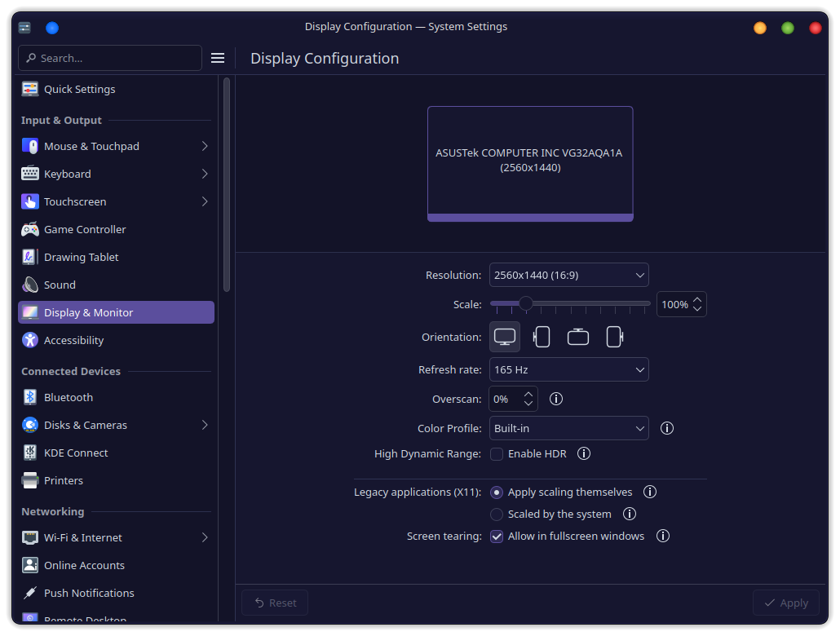Select Apply scaling themselves radio button
The image size is (840, 636).
point(497,492)
